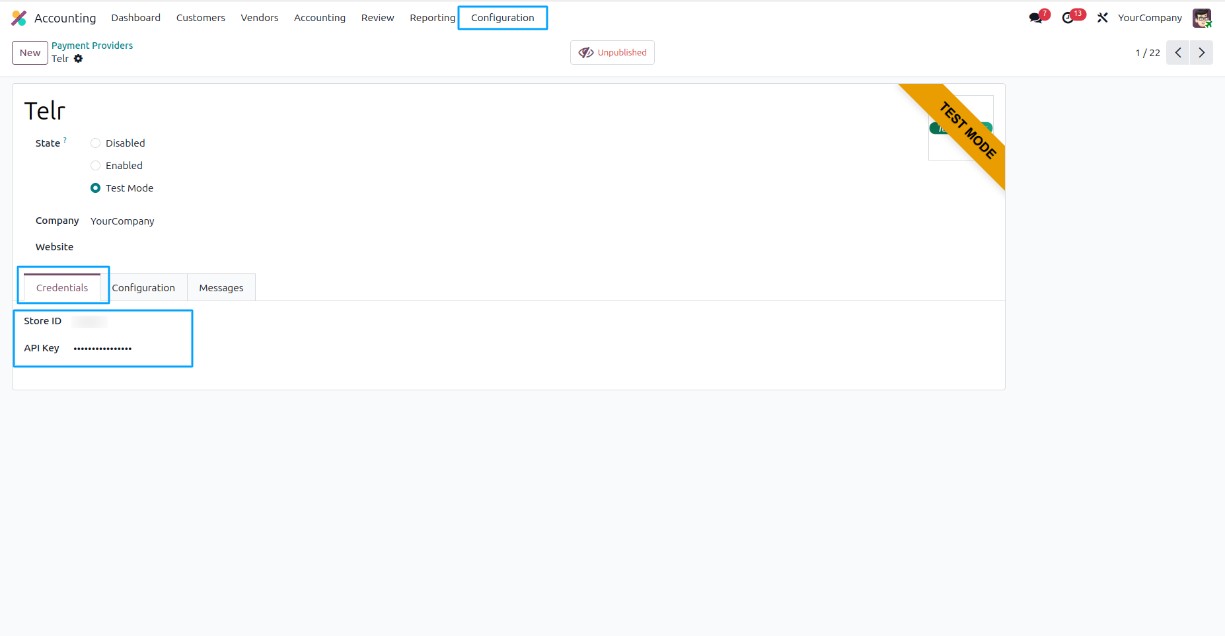Click the developer tools wrench icon
Viewport: 1225px width, 636px height.
tap(1102, 18)
